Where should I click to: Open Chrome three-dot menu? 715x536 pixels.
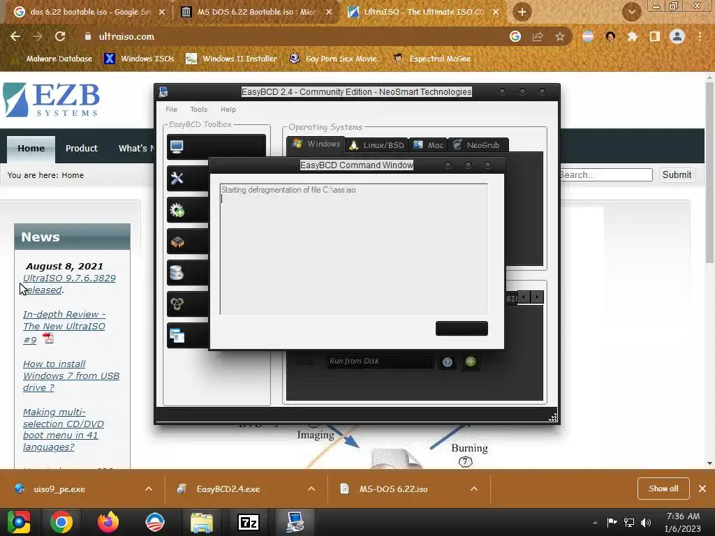700,36
